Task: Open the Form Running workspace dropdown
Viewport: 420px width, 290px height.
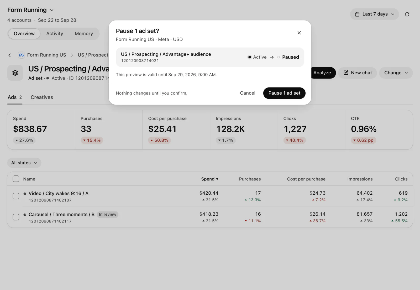Action: (30, 10)
